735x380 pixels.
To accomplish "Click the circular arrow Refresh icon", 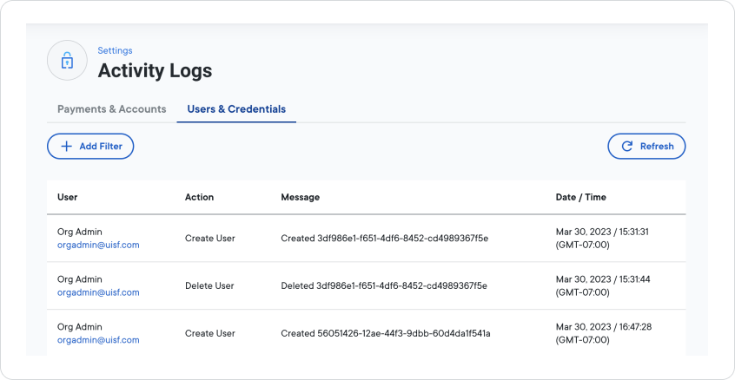I will 626,147.
